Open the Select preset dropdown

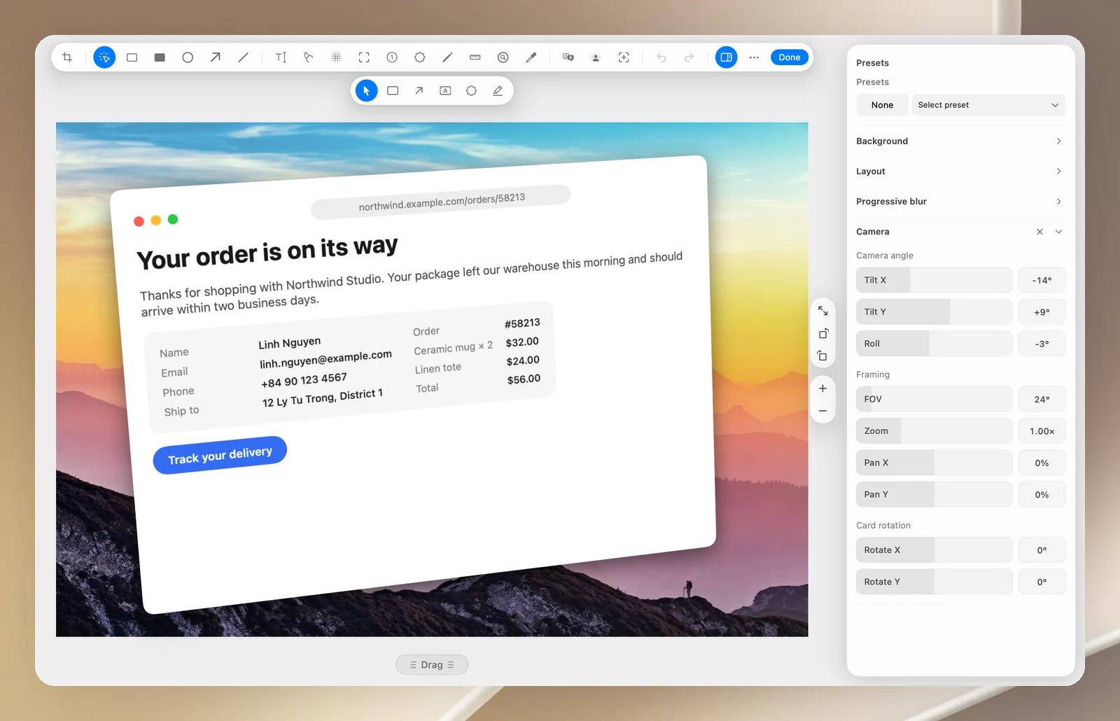tap(988, 105)
